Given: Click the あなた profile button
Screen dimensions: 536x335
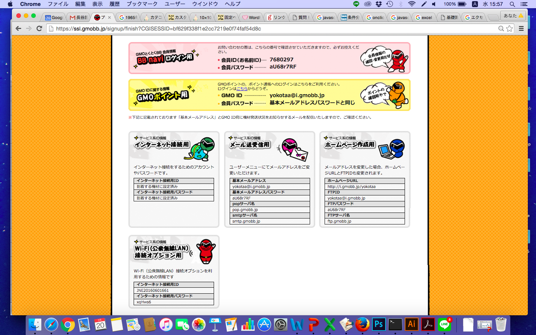Looking at the screenshot, I should tap(513, 16).
